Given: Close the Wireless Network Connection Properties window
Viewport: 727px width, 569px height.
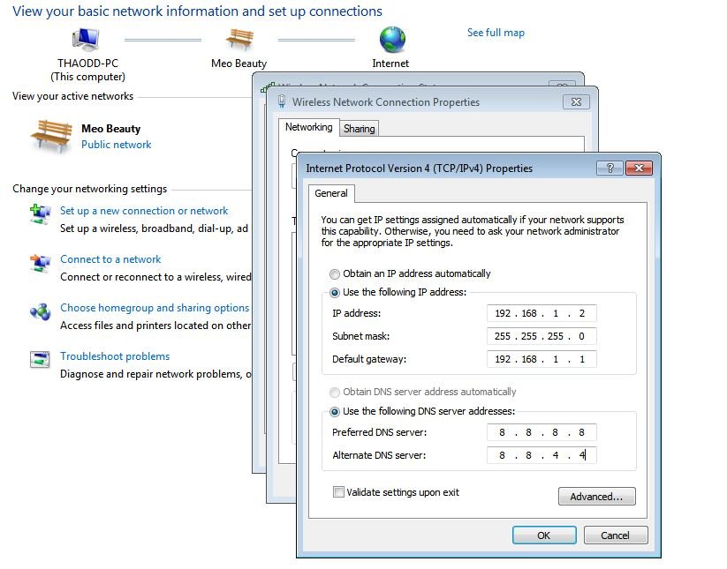Looking at the screenshot, I should tap(576, 101).
